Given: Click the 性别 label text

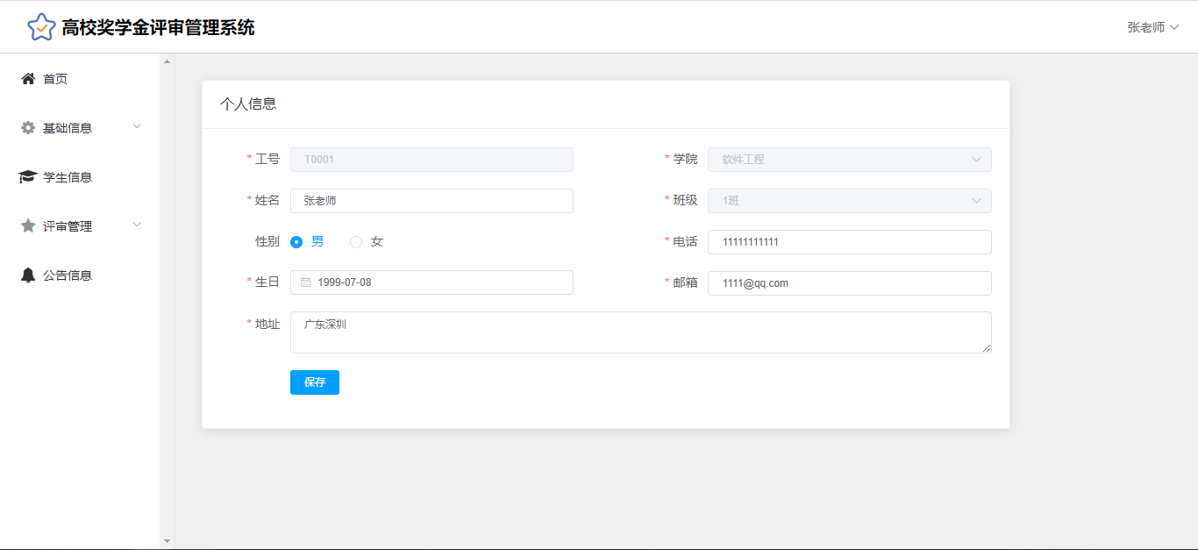Looking at the screenshot, I should (267, 242).
